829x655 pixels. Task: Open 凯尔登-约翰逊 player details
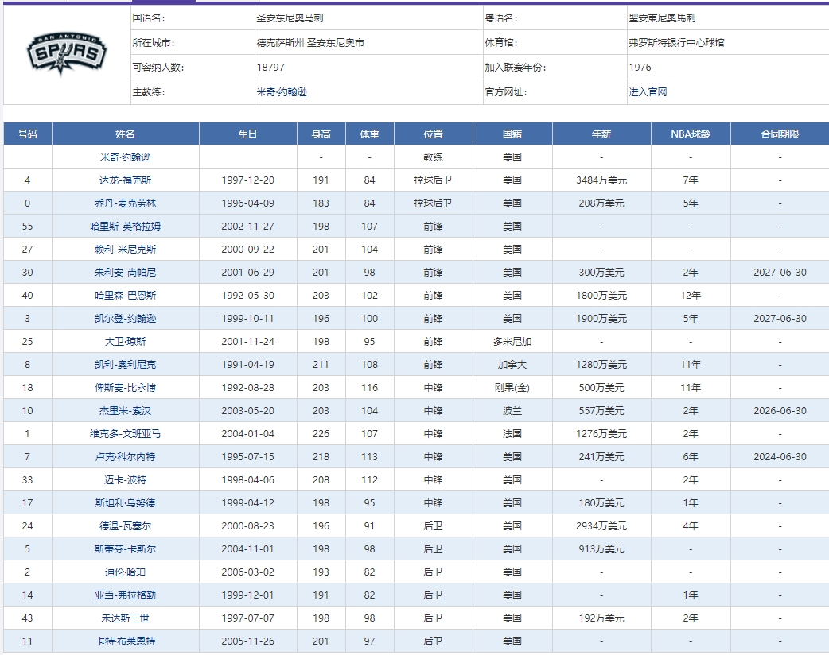tap(123, 318)
